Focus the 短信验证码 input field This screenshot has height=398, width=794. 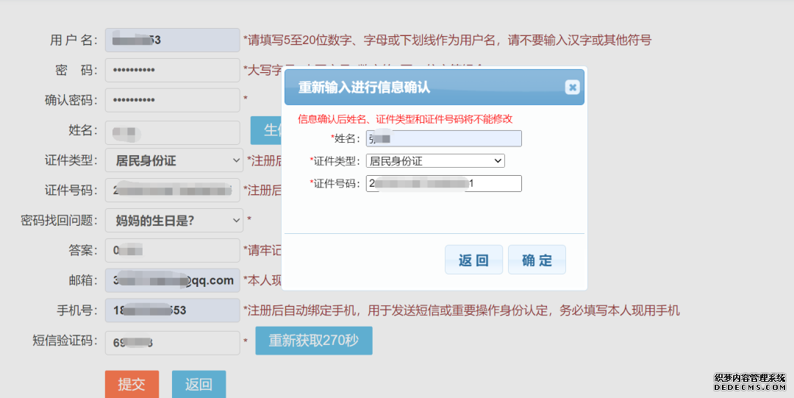coord(172,343)
